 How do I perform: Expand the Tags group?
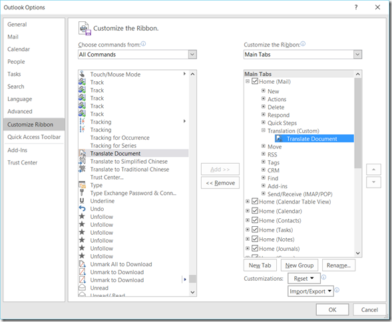pos(264,162)
